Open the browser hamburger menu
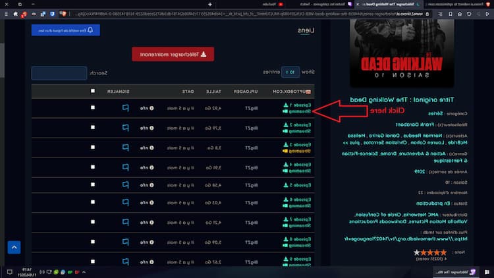Screen dimensions: 494x278 [x=7, y=14]
